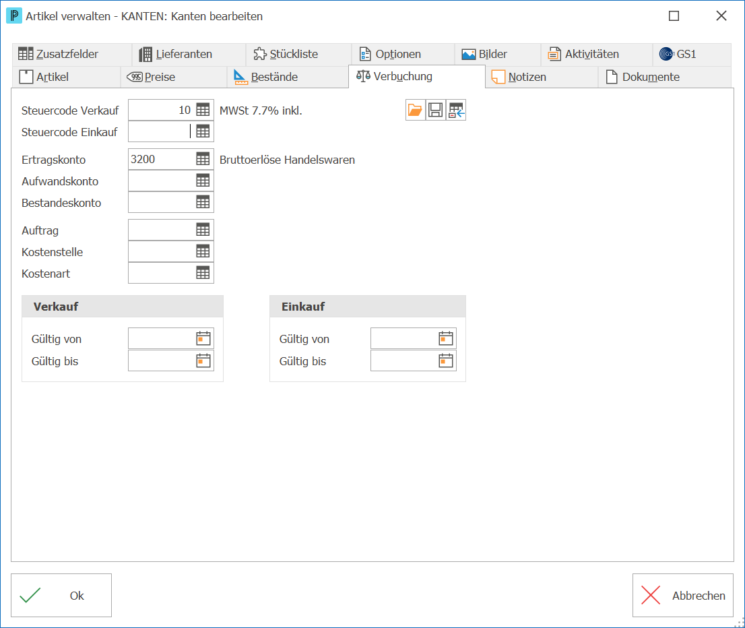Image resolution: width=745 pixels, height=628 pixels.
Task: Open lookup table for Ertragskonto
Action: 203,159
